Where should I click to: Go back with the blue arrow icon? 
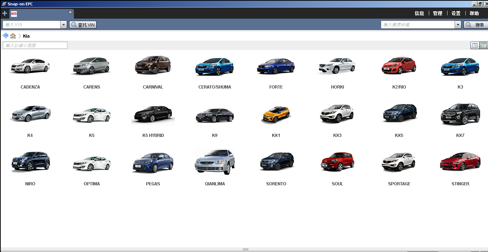coord(5,36)
